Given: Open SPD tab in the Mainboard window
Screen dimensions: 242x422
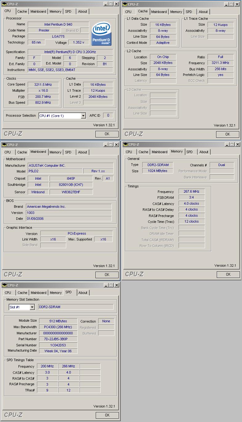Looking at the screenshot, I should [68, 152].
